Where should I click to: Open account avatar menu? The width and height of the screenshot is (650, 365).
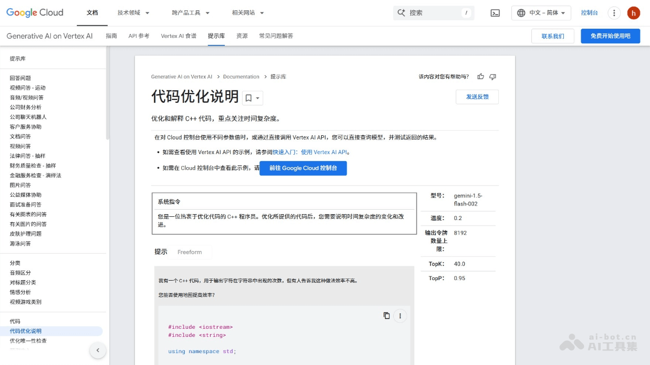[634, 12]
